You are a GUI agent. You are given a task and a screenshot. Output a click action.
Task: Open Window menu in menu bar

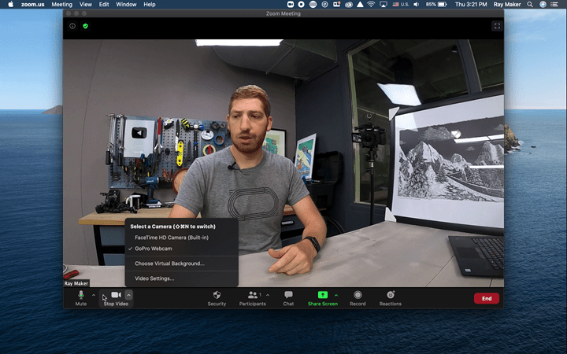click(126, 5)
